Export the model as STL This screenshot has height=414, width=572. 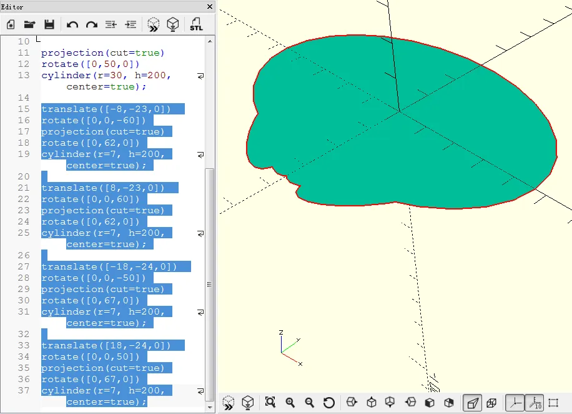pos(196,24)
